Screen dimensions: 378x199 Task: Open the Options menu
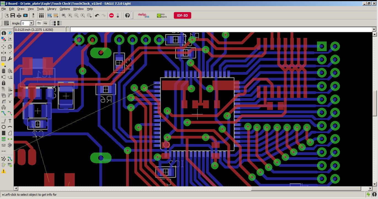(x=65, y=9)
